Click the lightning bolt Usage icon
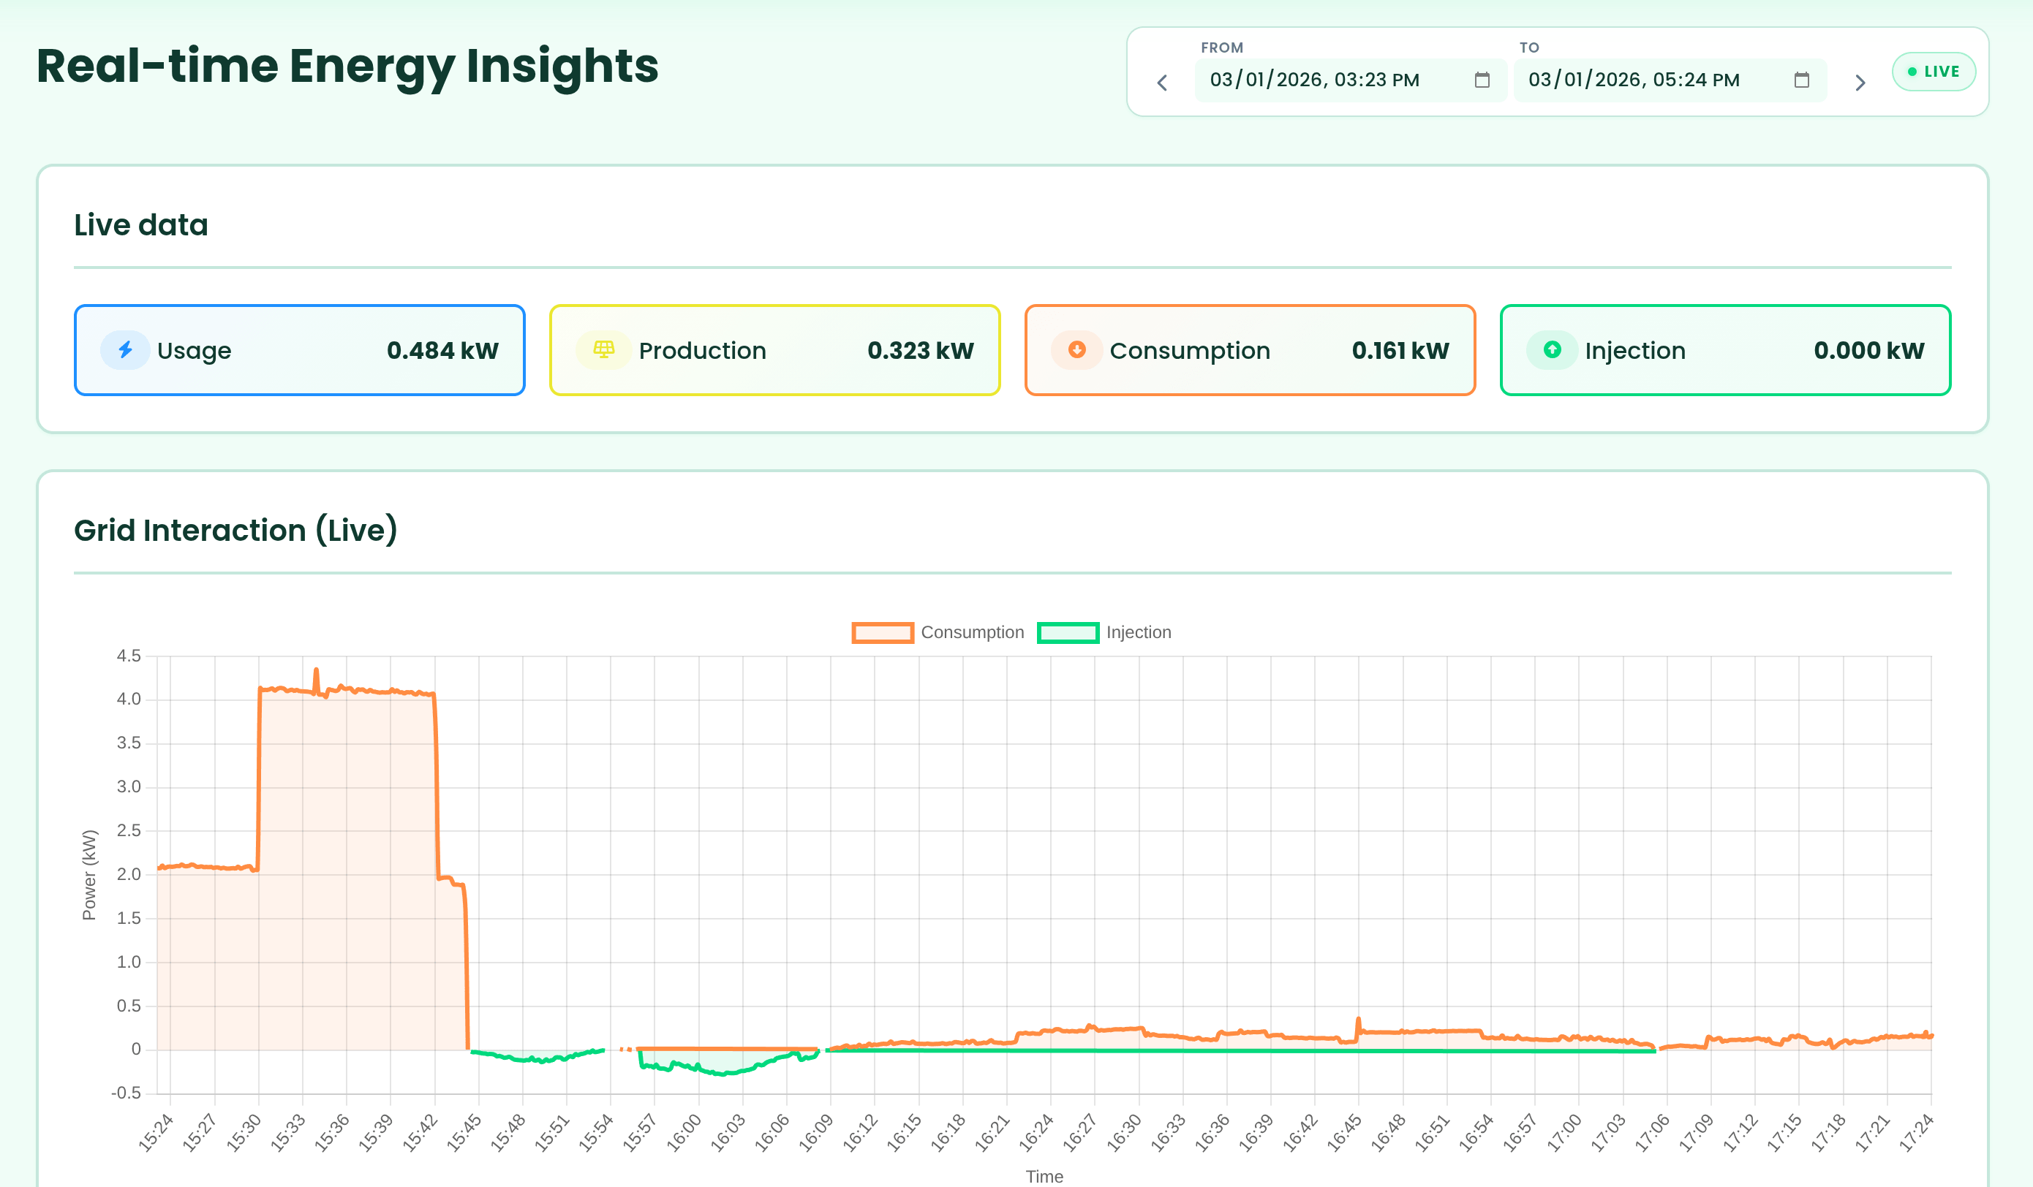2033x1187 pixels. tap(125, 350)
